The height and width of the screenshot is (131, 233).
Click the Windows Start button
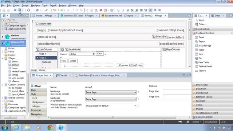click(x=4, y=128)
